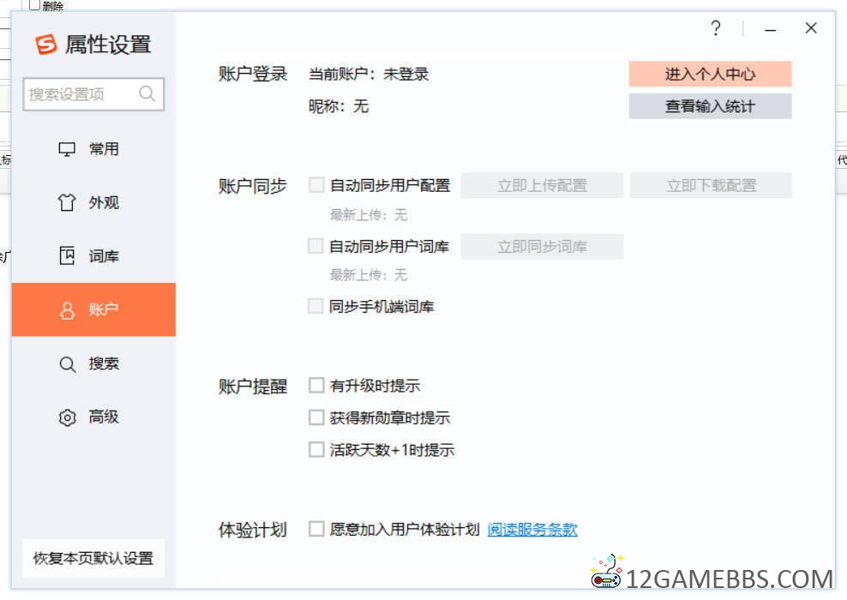The height and width of the screenshot is (600, 847).
Task: Click the help question mark icon
Action: 716,29
